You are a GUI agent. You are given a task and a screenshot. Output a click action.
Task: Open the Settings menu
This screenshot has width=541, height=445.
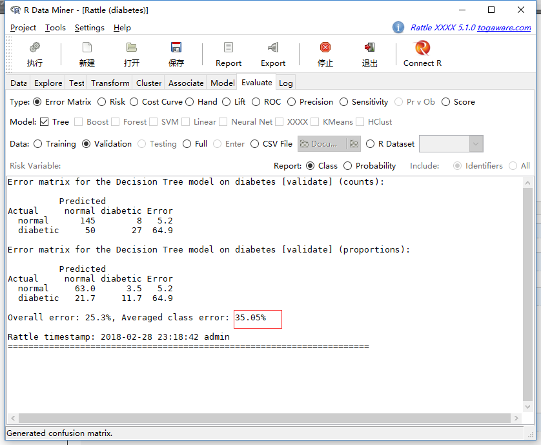pos(89,28)
